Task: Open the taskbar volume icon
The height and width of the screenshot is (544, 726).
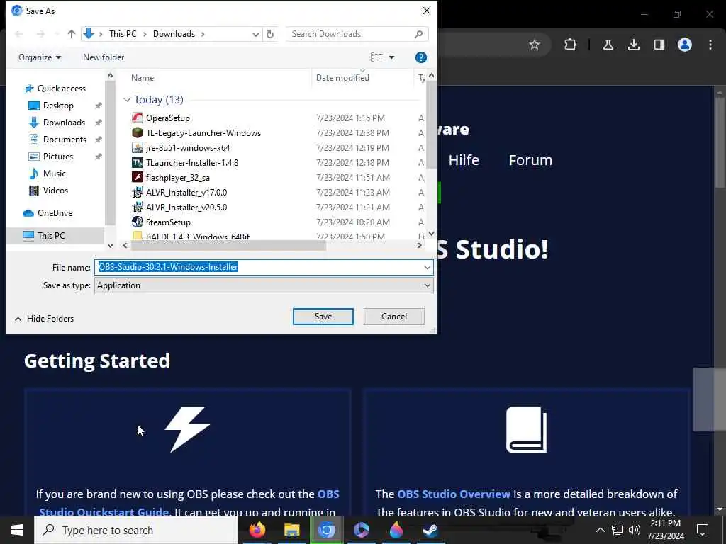Action: tap(635, 530)
